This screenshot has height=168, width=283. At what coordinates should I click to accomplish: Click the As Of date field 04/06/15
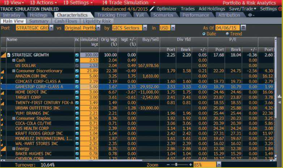(x=228, y=28)
